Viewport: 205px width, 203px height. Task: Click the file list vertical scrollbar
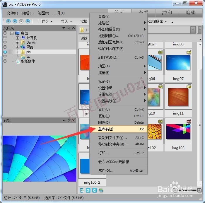point(200,125)
